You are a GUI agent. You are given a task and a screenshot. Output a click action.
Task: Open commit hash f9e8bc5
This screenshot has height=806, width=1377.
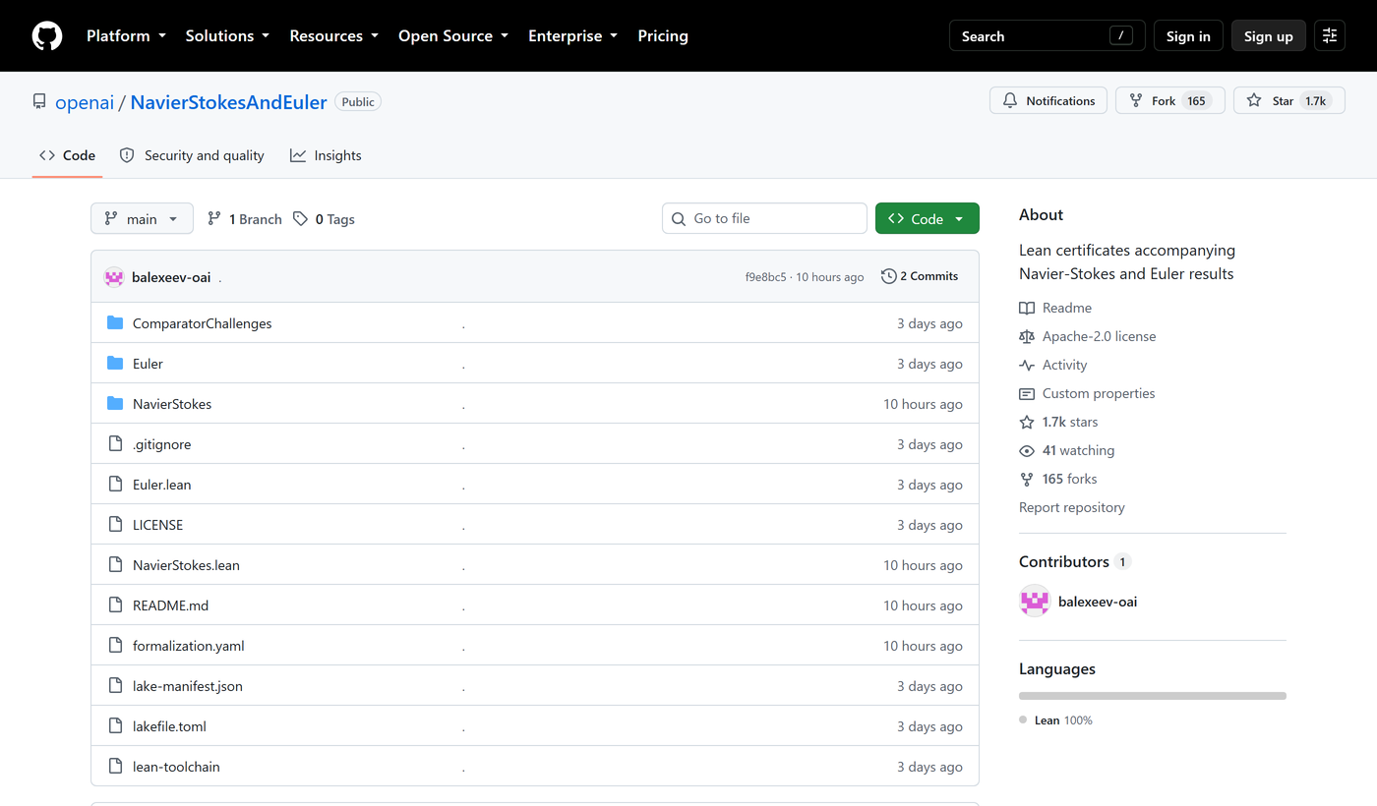[766, 277]
